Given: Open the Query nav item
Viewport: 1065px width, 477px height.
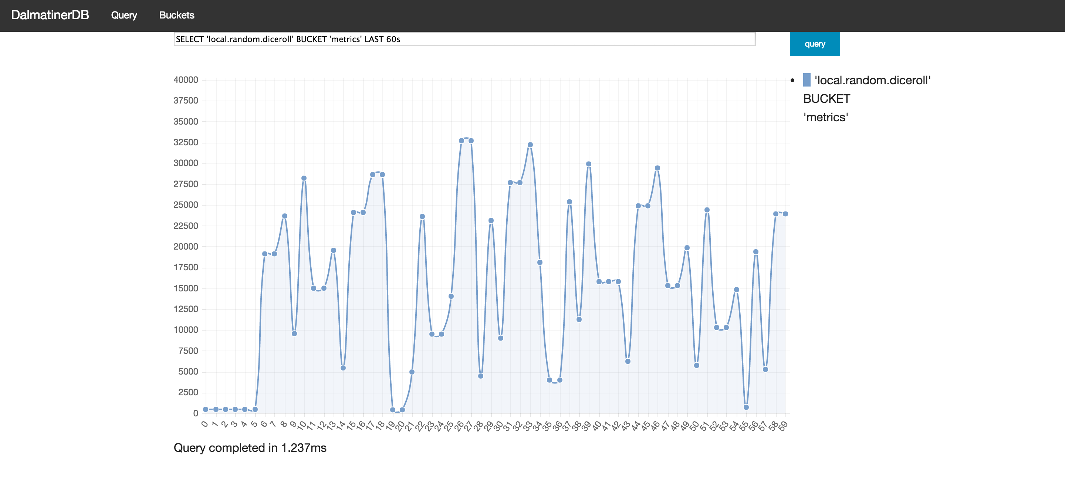Looking at the screenshot, I should [x=124, y=15].
